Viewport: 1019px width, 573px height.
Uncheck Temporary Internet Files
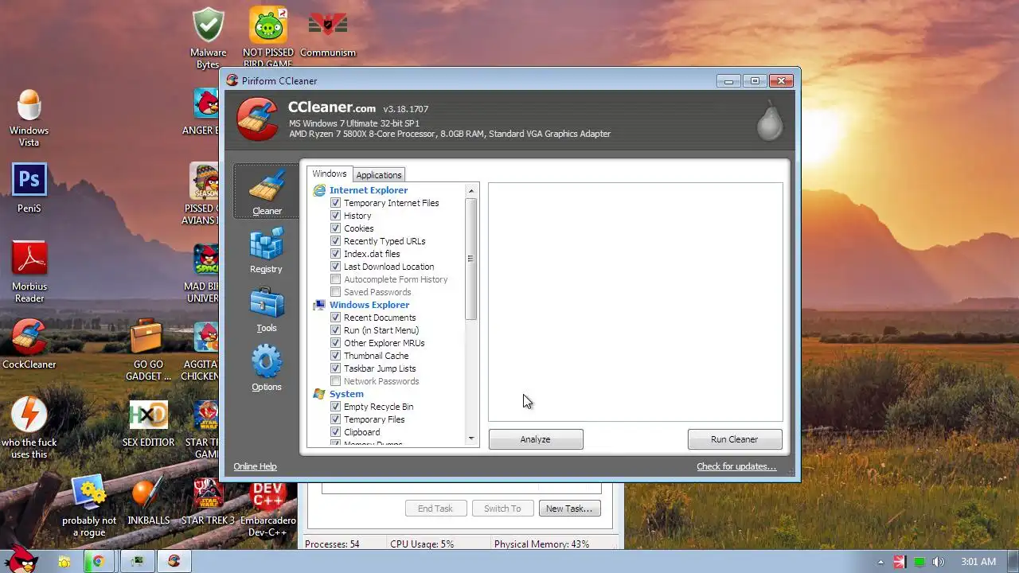[x=336, y=203]
